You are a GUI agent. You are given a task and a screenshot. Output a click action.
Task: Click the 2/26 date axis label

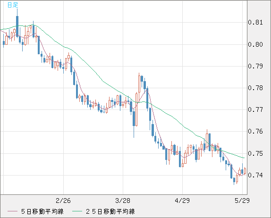click(63, 201)
